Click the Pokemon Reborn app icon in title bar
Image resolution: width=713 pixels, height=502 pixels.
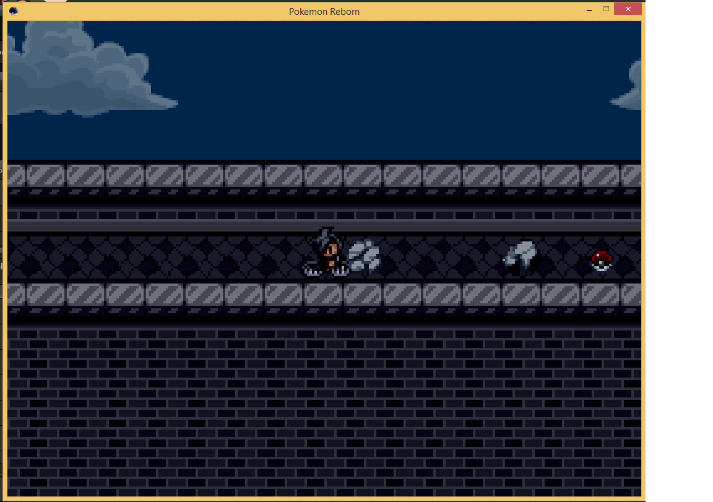tap(13, 11)
